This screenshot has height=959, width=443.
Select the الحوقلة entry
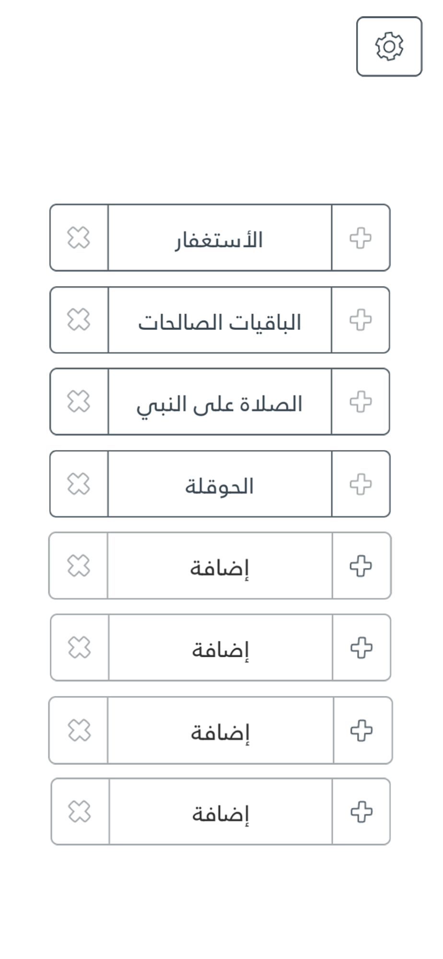[x=220, y=484]
